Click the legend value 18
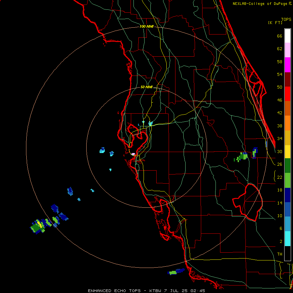This screenshot has width=293, height=293. pos(280,190)
